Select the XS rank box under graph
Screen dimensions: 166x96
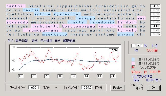[x=21, y=76]
